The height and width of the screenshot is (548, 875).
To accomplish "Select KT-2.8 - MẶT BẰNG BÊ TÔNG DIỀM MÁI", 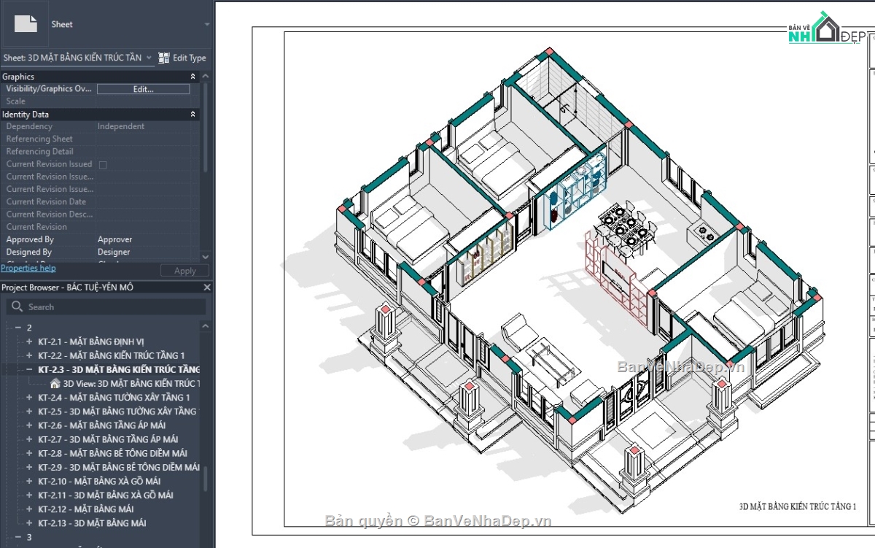I will click(x=112, y=453).
